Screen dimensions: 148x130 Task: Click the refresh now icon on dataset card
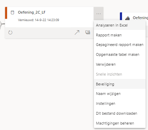coord(10,33)
